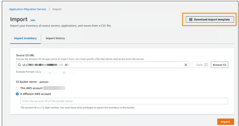239x126 pixels.
Task: Click the magnifier icon in the S3 URL field
Action: (19, 65)
